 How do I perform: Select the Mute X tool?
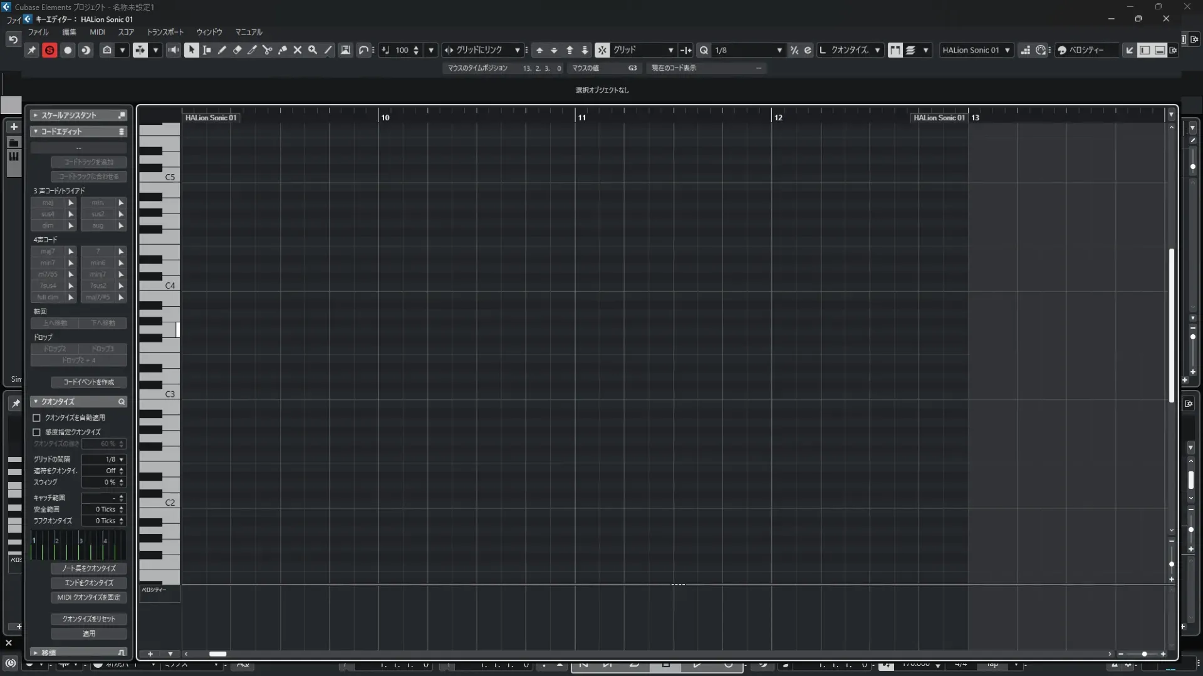coord(298,50)
